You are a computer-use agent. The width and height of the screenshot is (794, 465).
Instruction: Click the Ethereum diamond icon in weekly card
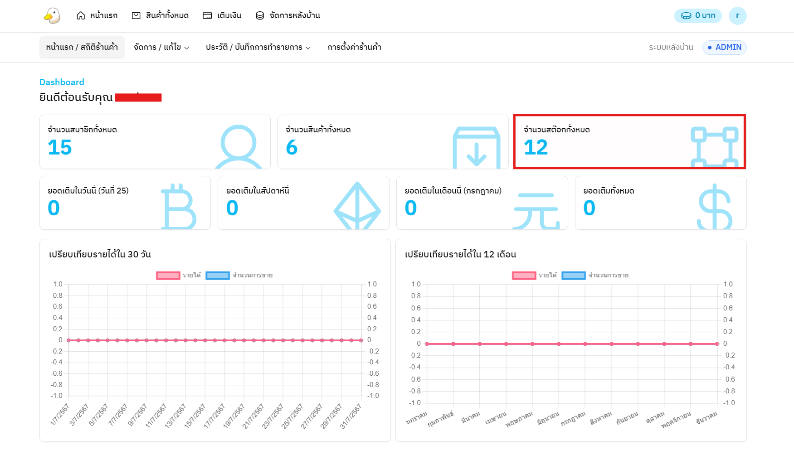click(357, 205)
